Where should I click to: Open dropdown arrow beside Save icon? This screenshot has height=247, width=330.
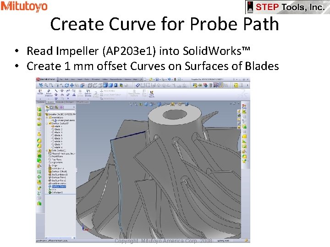(160, 80)
